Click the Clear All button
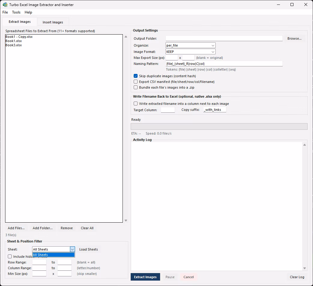 [87, 228]
